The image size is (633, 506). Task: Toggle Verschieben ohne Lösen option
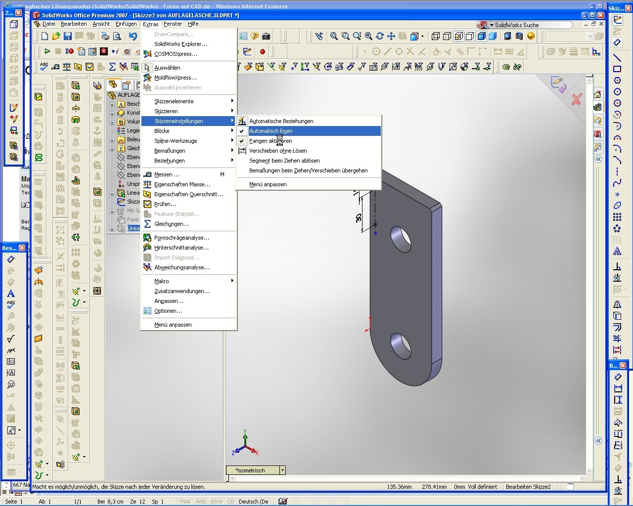point(309,151)
